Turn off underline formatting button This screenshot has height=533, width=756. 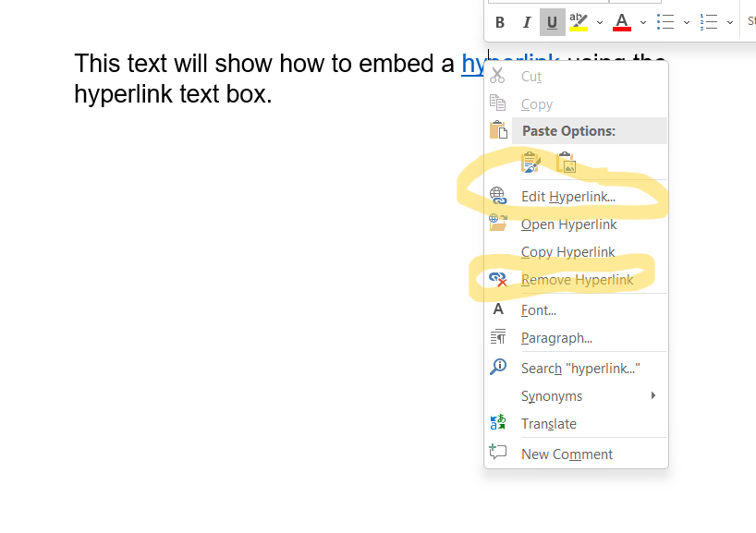[x=553, y=22]
